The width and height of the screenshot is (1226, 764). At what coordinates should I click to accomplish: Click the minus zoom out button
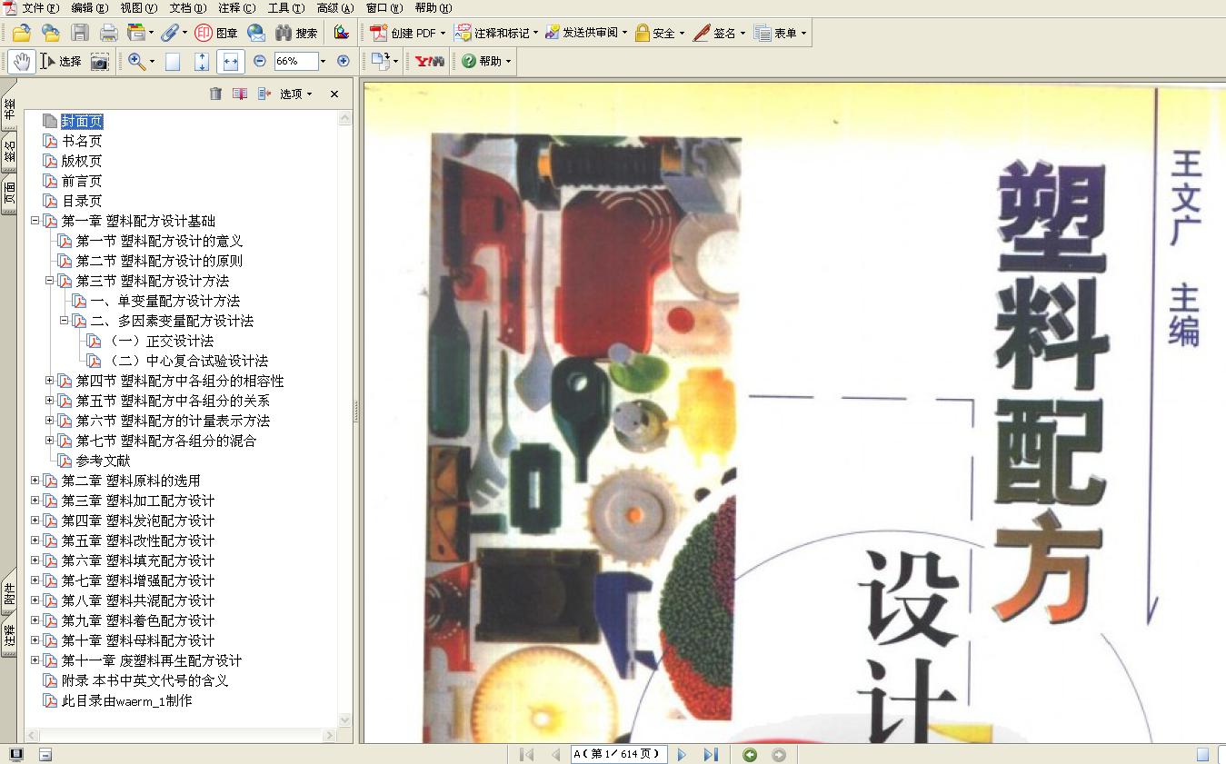(260, 61)
